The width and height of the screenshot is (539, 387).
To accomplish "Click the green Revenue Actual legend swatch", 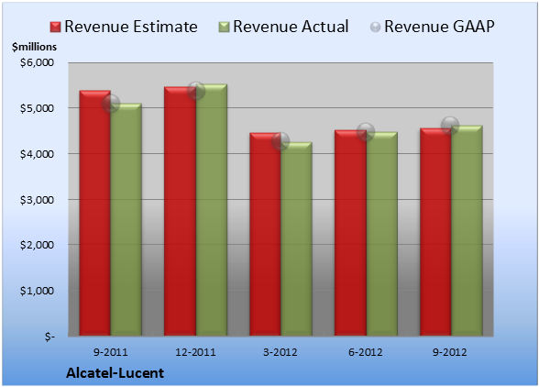I will pos(224,27).
